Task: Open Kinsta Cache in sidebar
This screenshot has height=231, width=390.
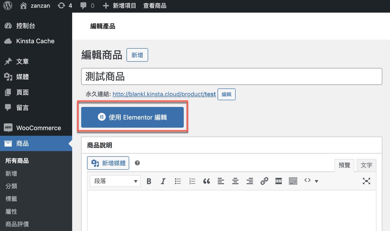Action: 36,41
